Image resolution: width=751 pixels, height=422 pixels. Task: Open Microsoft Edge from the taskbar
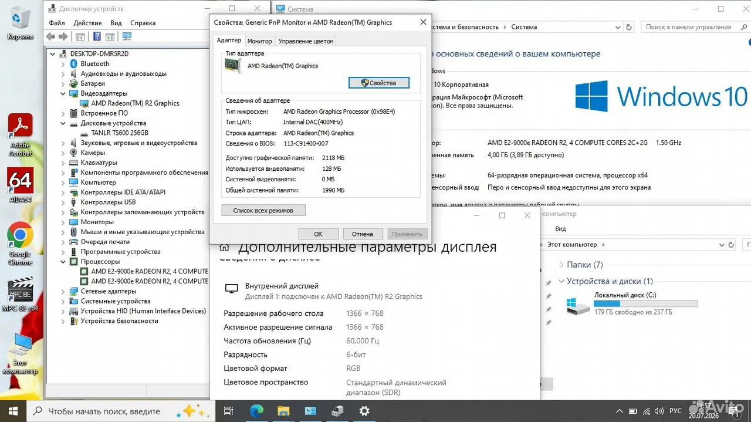256,411
